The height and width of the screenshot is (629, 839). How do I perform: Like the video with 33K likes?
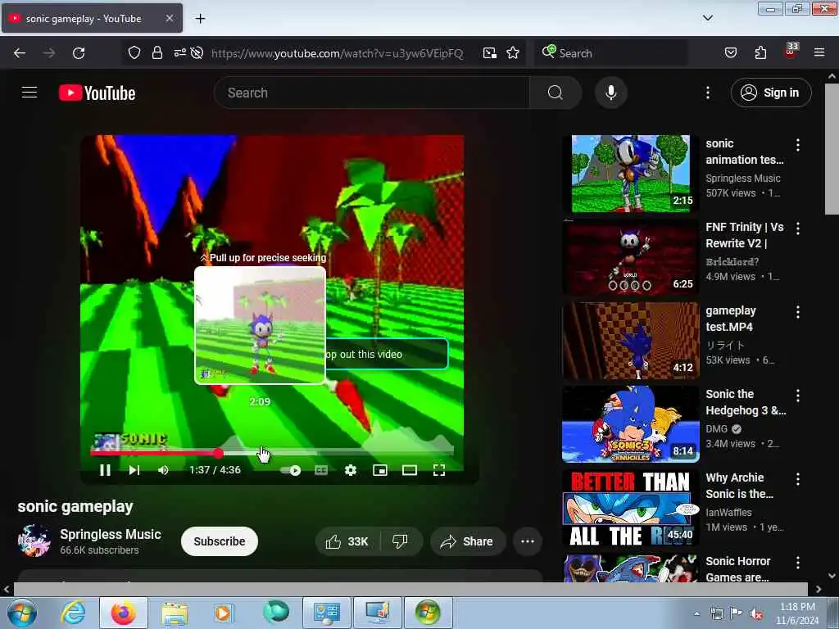coord(347,541)
